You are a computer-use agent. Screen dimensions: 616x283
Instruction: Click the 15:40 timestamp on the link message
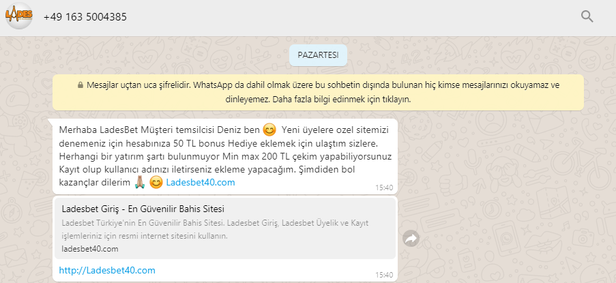point(384,275)
